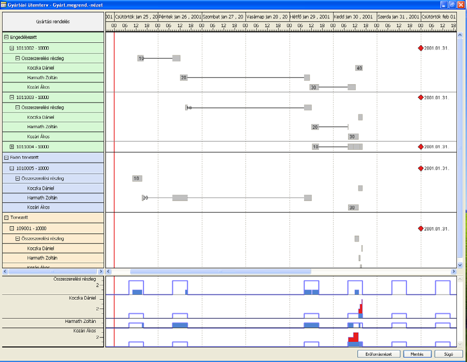The image size is (467, 362).
Task: Click the Mentés save button
Action: pyautogui.click(x=417, y=354)
